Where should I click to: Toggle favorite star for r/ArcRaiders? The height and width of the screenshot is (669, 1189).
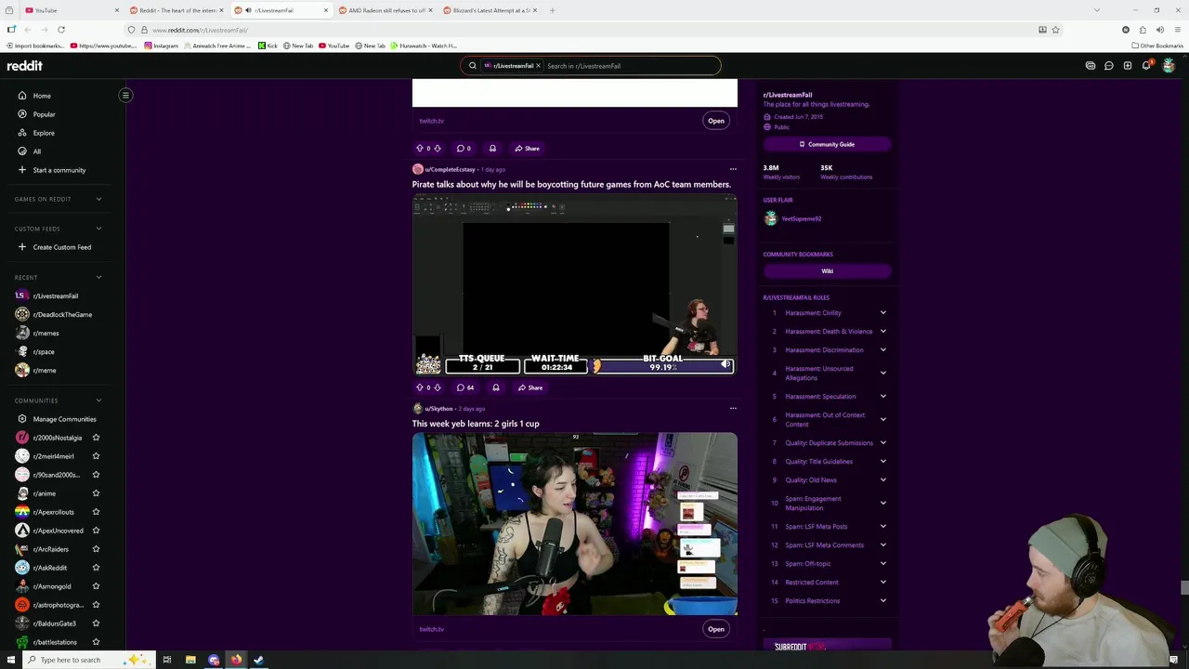coord(96,549)
